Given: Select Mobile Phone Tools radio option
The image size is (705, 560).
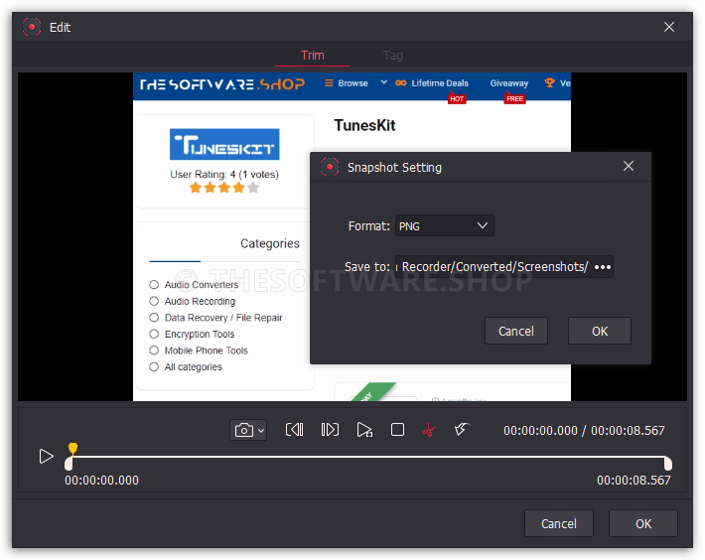Looking at the screenshot, I should coord(154,350).
